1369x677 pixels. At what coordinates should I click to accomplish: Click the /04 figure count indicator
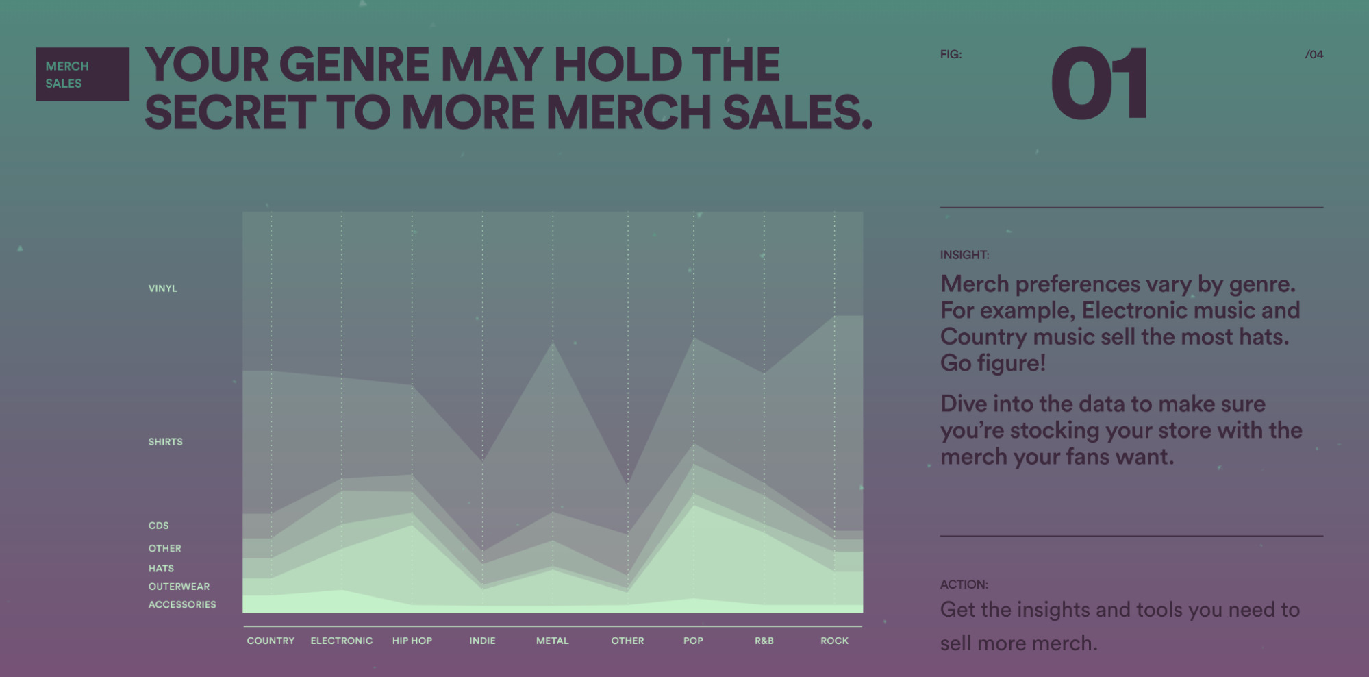pyautogui.click(x=1314, y=54)
